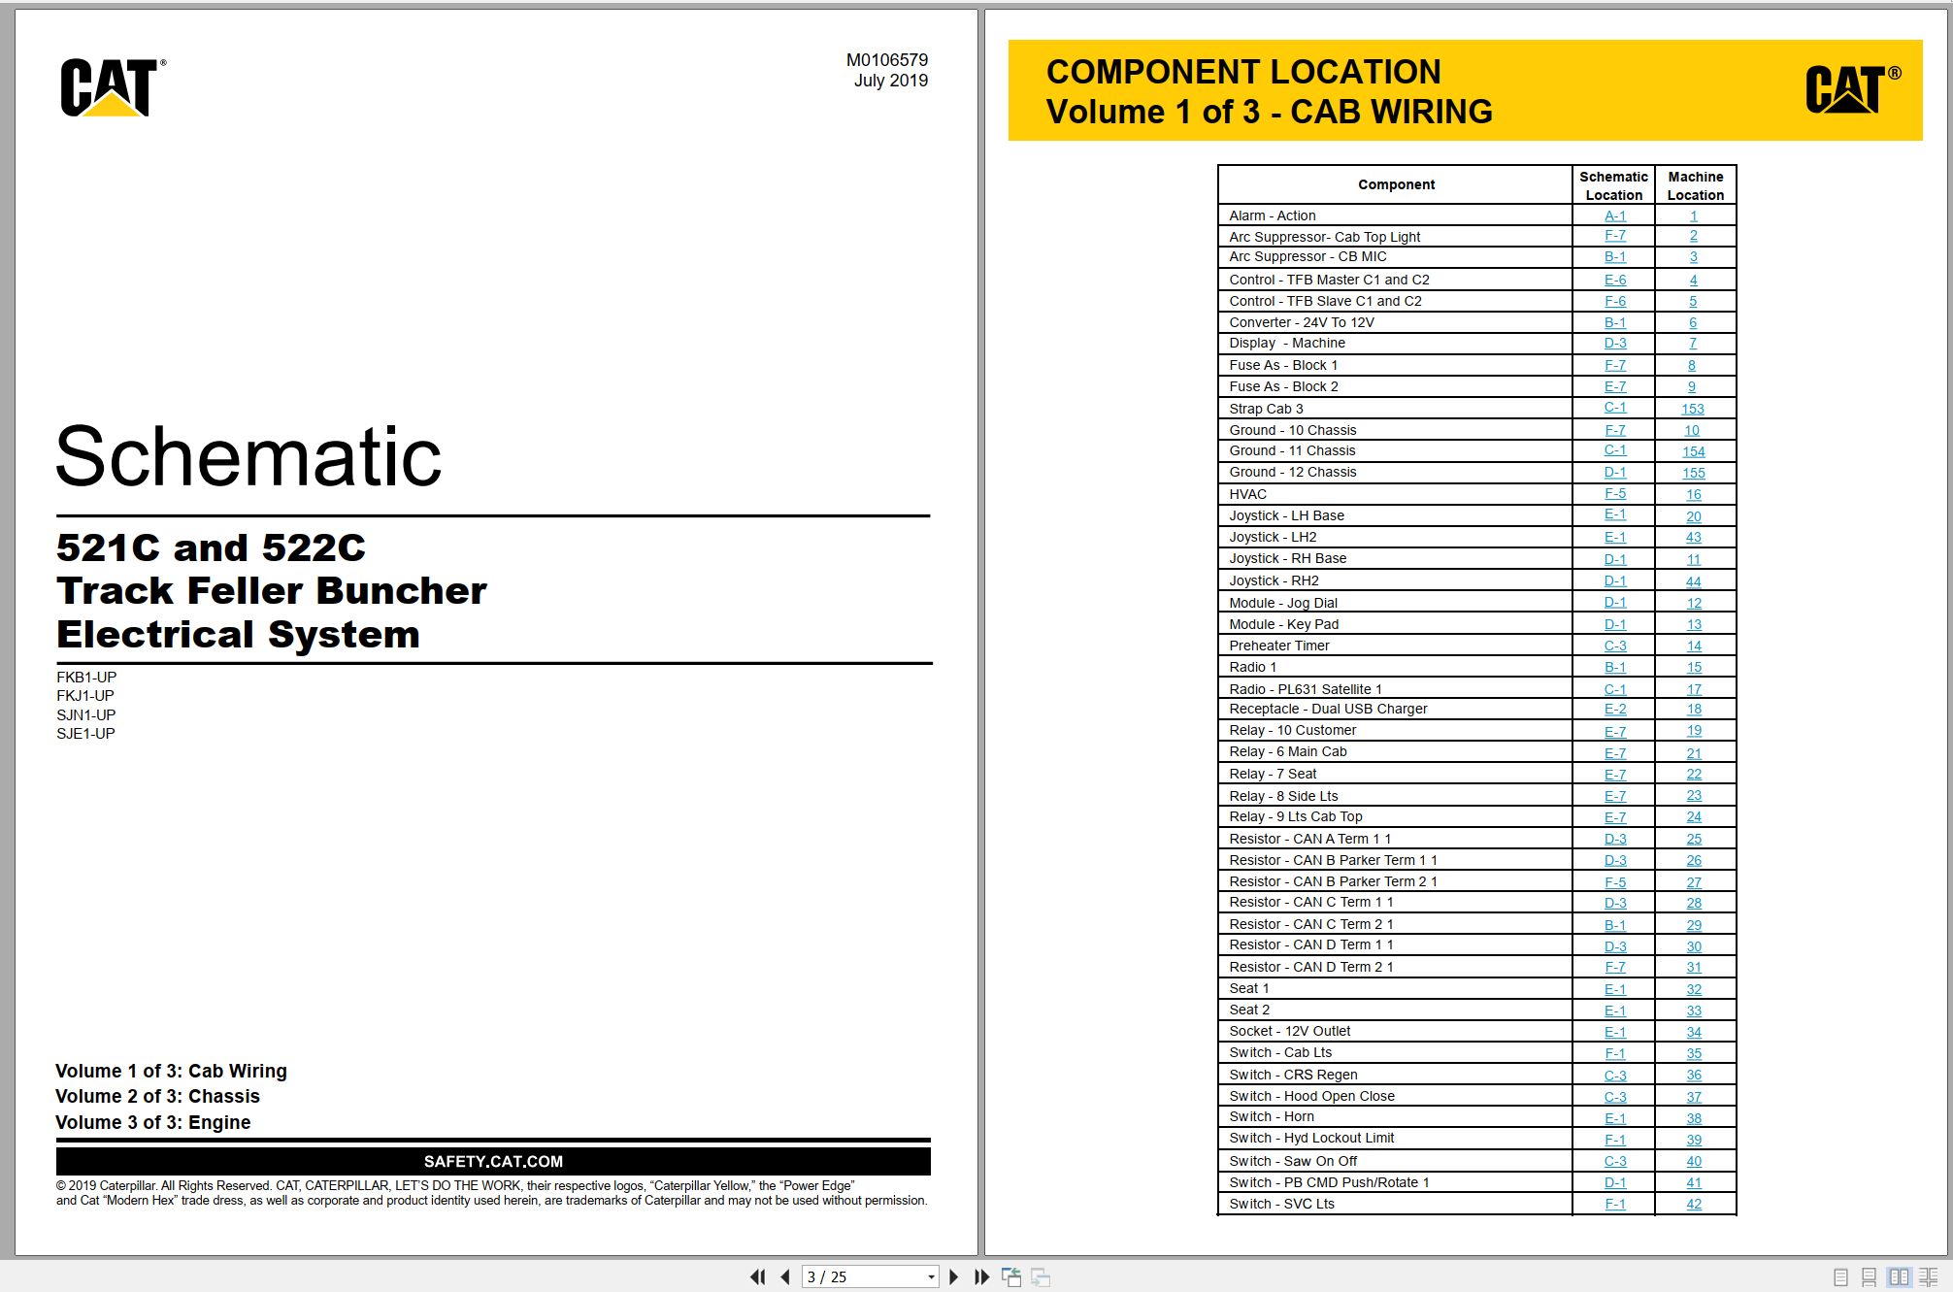1953x1292 pixels.
Task: Open machine location 155 for Ground - 12 Chassis
Action: (1693, 473)
